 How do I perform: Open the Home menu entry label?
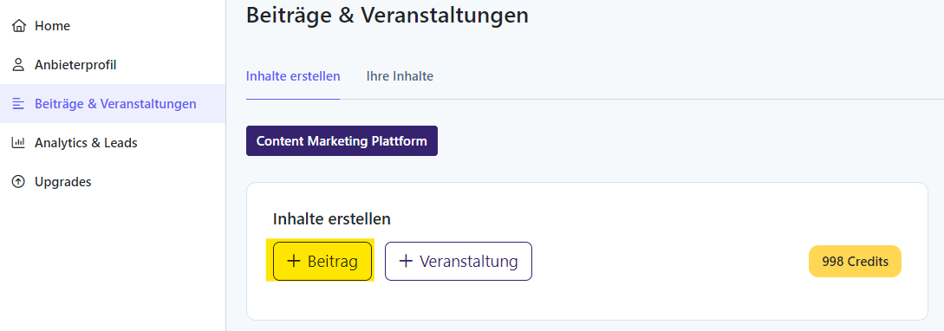(52, 26)
